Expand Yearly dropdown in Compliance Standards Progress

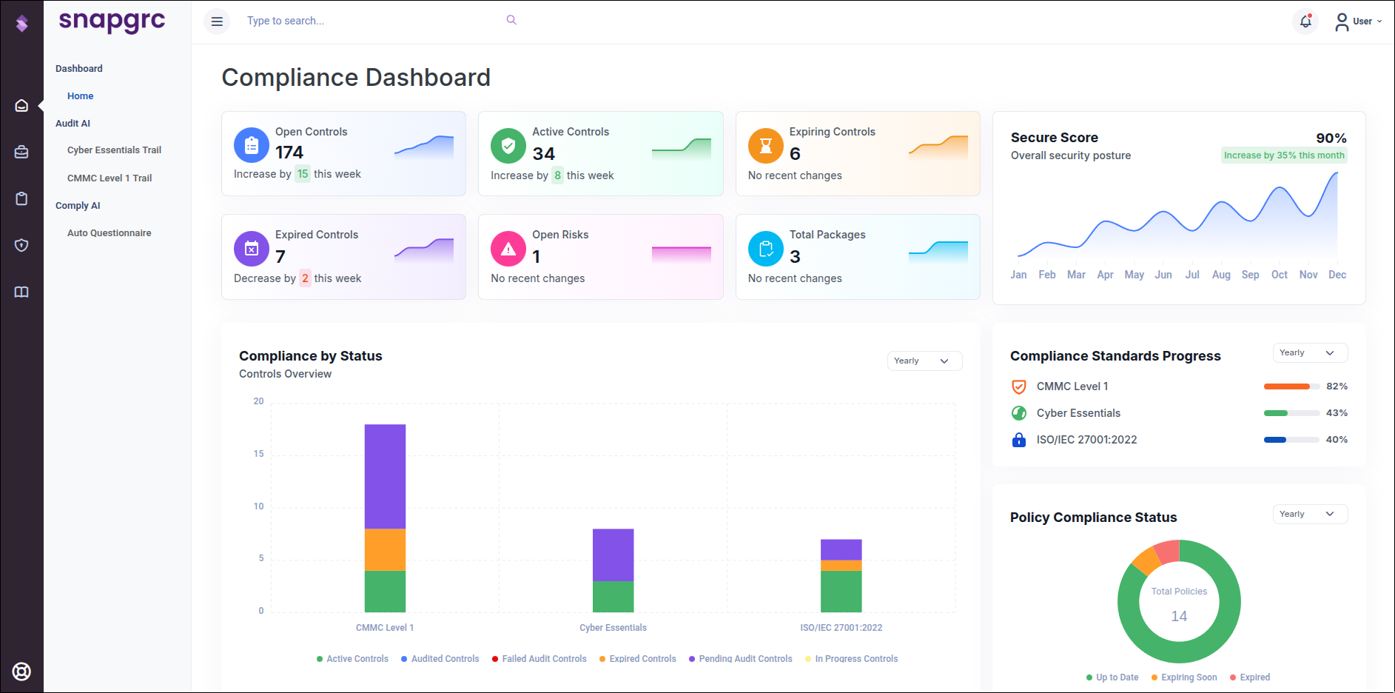(1310, 352)
